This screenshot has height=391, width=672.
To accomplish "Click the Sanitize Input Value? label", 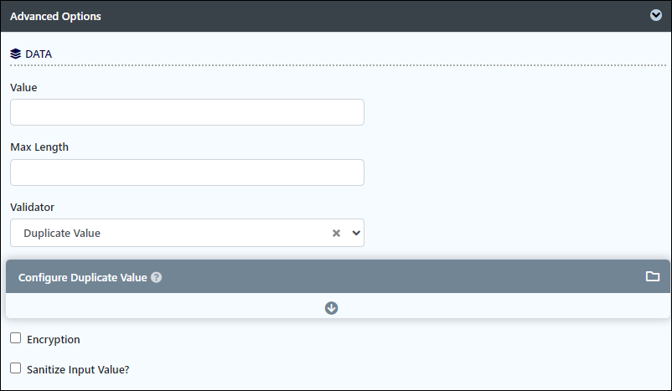I will [x=78, y=369].
